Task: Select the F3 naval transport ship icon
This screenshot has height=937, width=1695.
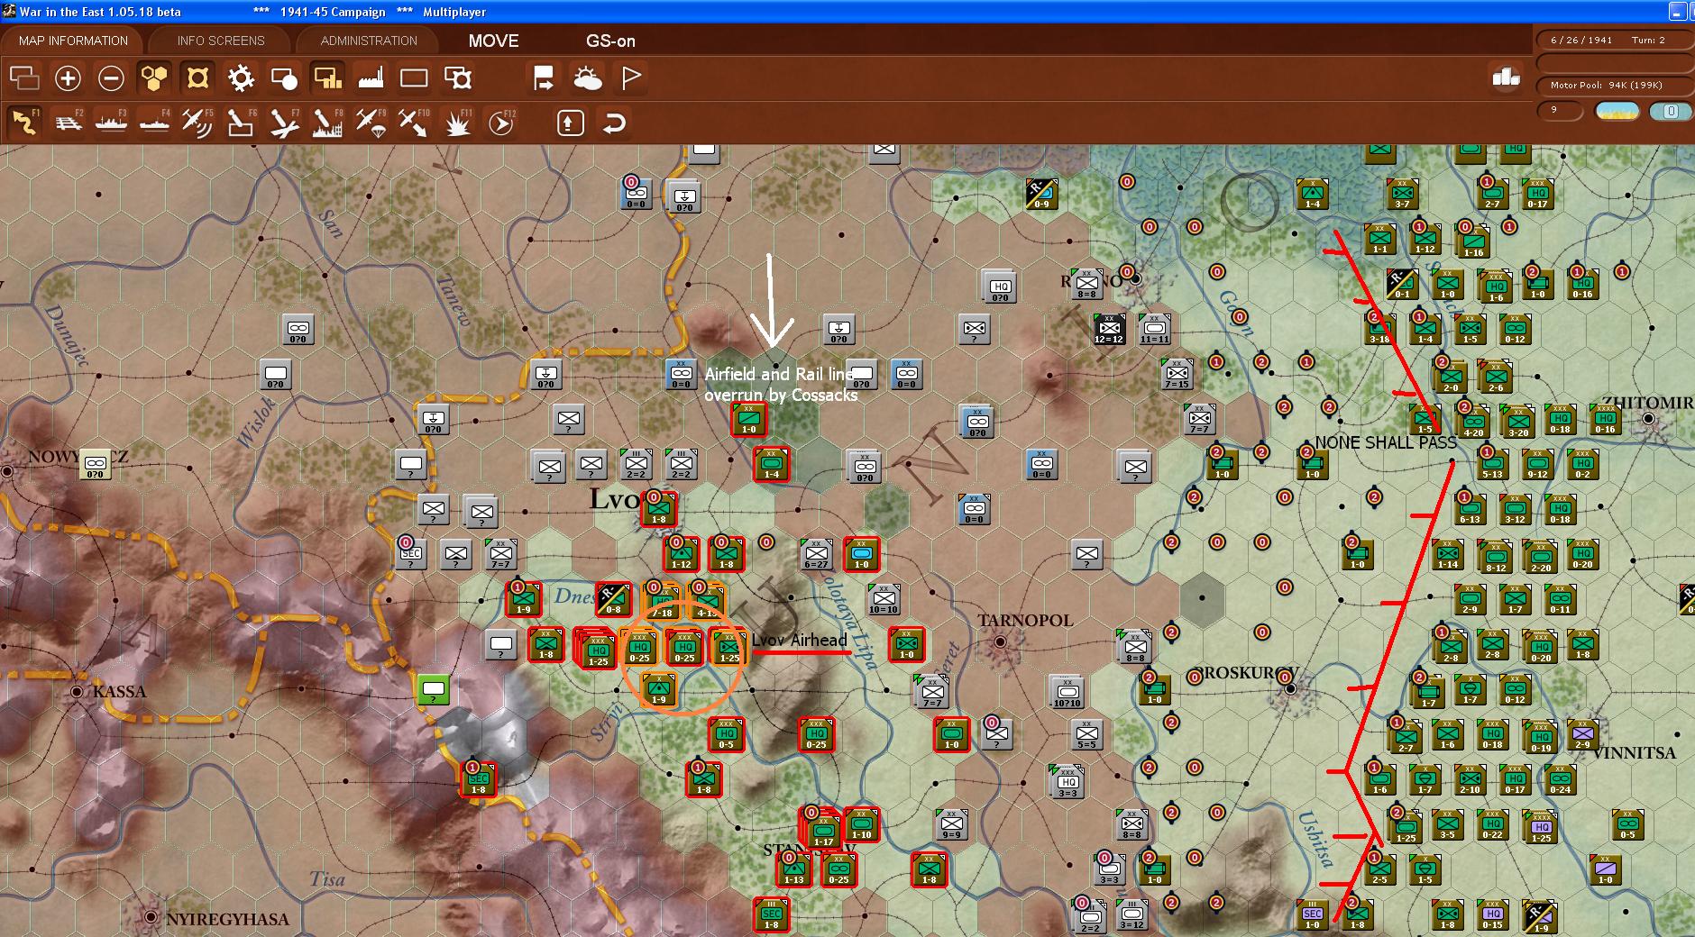Action: (111, 123)
